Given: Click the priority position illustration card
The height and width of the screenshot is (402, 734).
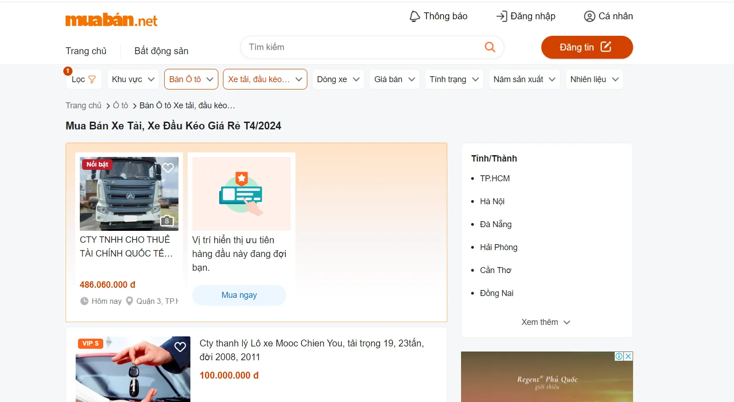Looking at the screenshot, I should point(241,194).
